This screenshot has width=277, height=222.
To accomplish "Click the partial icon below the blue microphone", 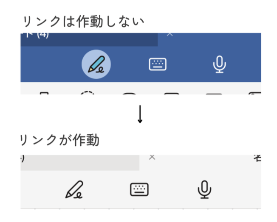I will [214, 94].
